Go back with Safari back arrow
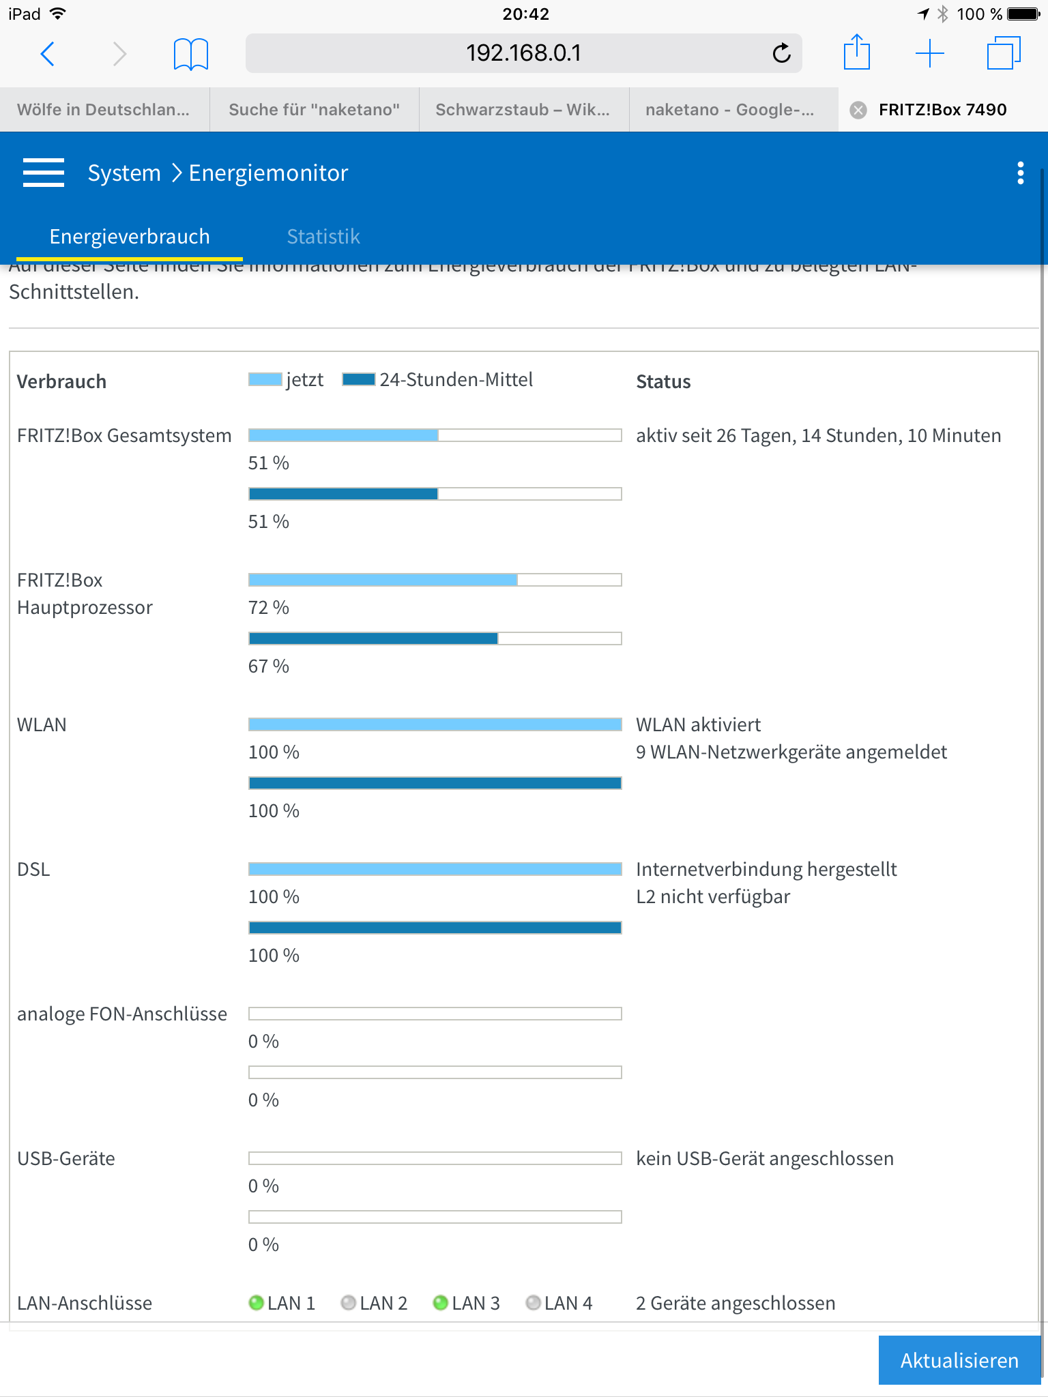1048x1397 pixels. pyautogui.click(x=47, y=53)
